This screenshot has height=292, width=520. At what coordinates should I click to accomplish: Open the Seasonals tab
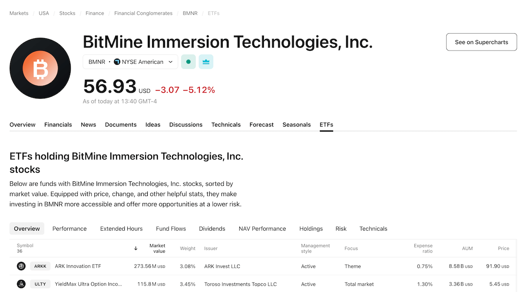(x=296, y=124)
